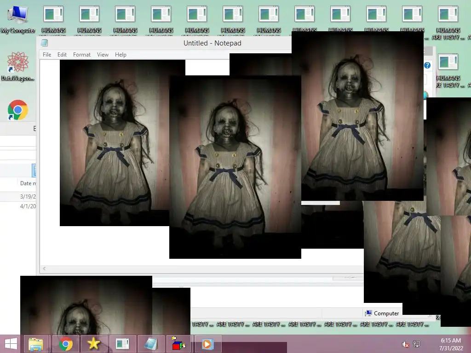Open the Help menu in Notepad

coord(121,55)
